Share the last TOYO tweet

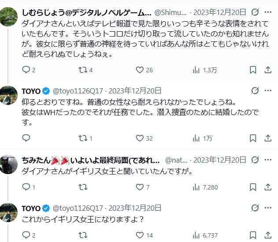click(x=268, y=235)
